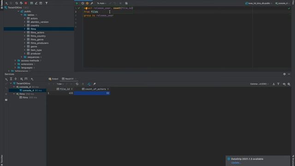Select the films_genre table
The height and width of the screenshot is (166, 295).
tap(37, 40)
